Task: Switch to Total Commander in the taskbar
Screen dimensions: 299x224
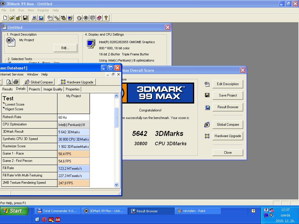Action: pos(58,211)
